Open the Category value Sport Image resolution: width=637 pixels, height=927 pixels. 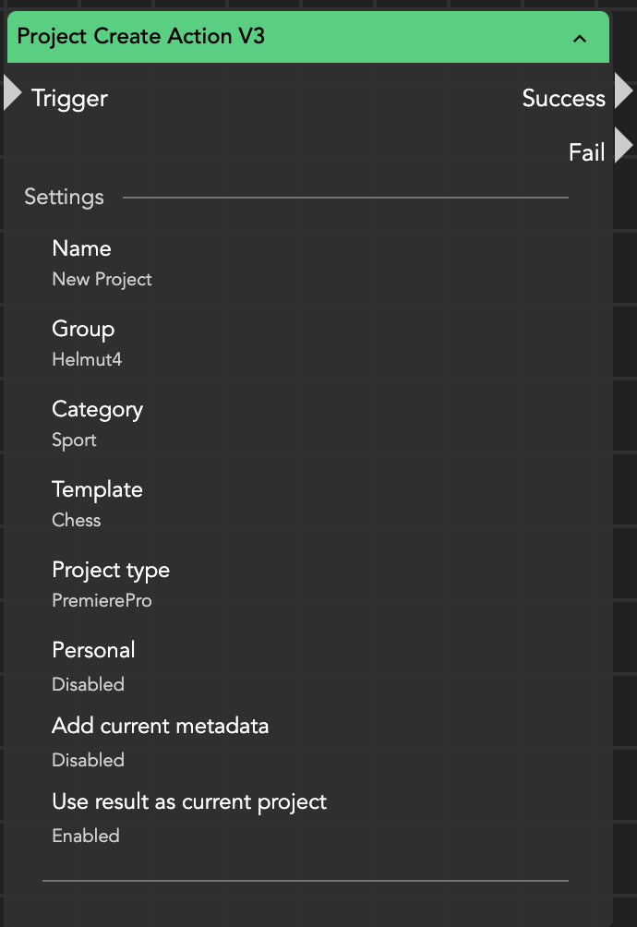pyautogui.click(x=74, y=439)
